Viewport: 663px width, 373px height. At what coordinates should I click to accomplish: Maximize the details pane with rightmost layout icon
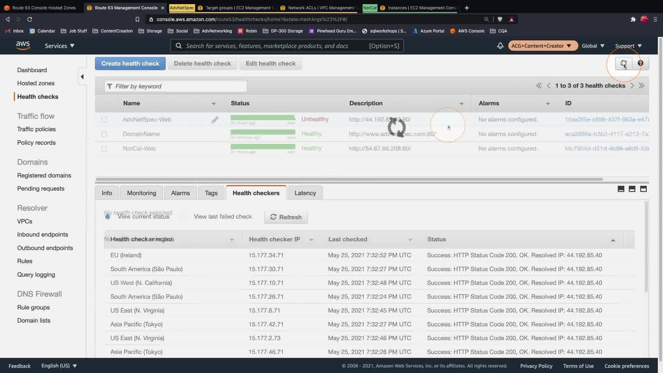[643, 189]
